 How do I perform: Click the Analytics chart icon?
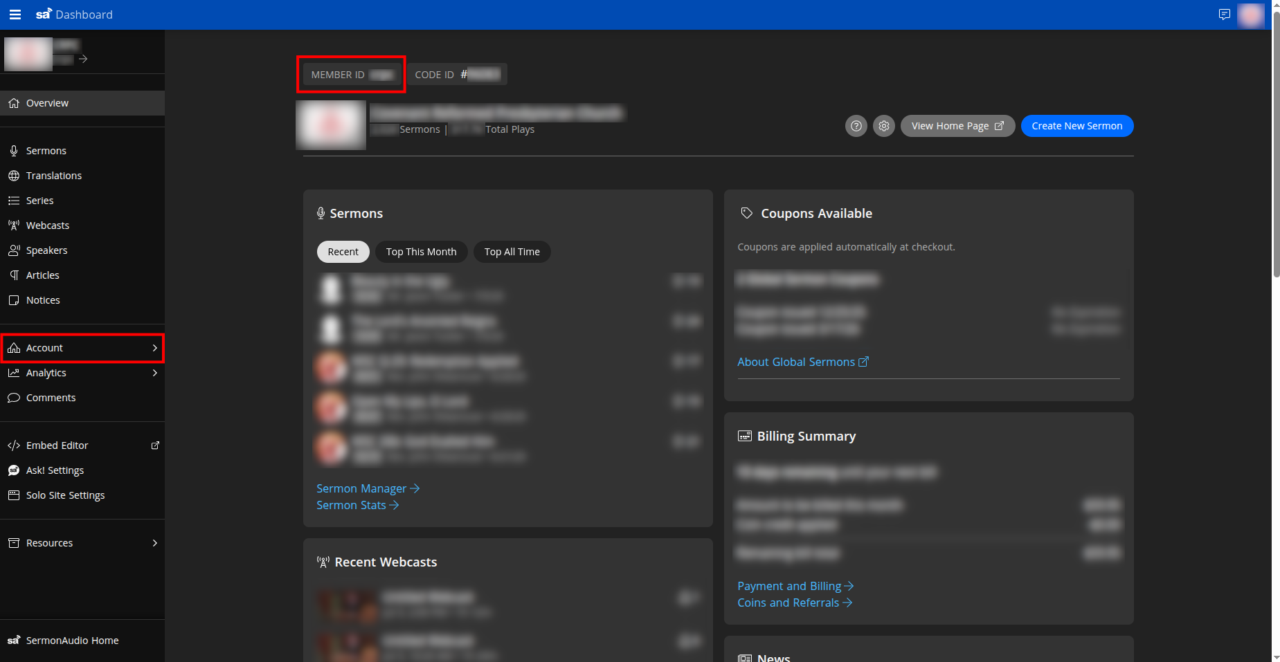pos(14,373)
